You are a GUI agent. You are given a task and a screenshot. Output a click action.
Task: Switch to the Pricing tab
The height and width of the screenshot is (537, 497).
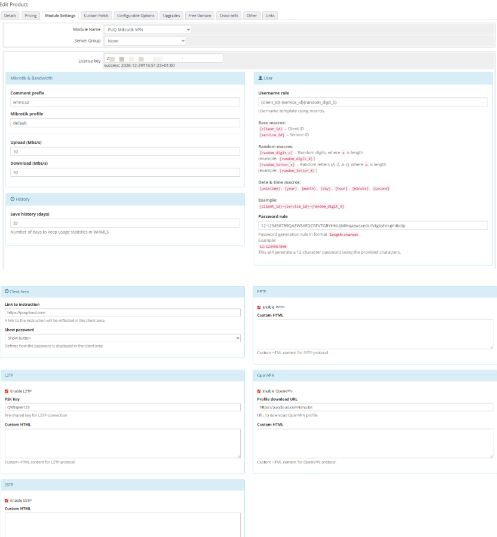pos(30,15)
